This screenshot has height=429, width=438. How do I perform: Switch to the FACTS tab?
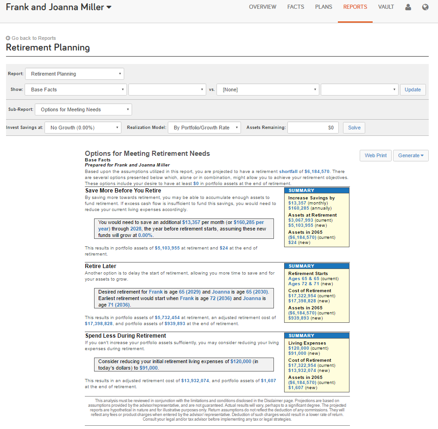(x=296, y=7)
